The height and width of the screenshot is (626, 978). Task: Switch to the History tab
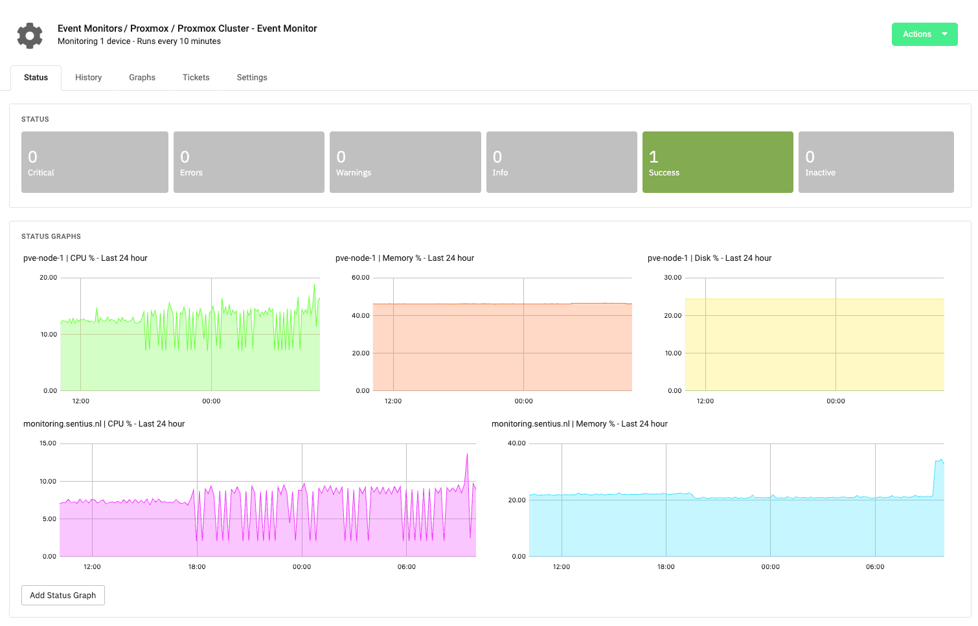click(88, 77)
